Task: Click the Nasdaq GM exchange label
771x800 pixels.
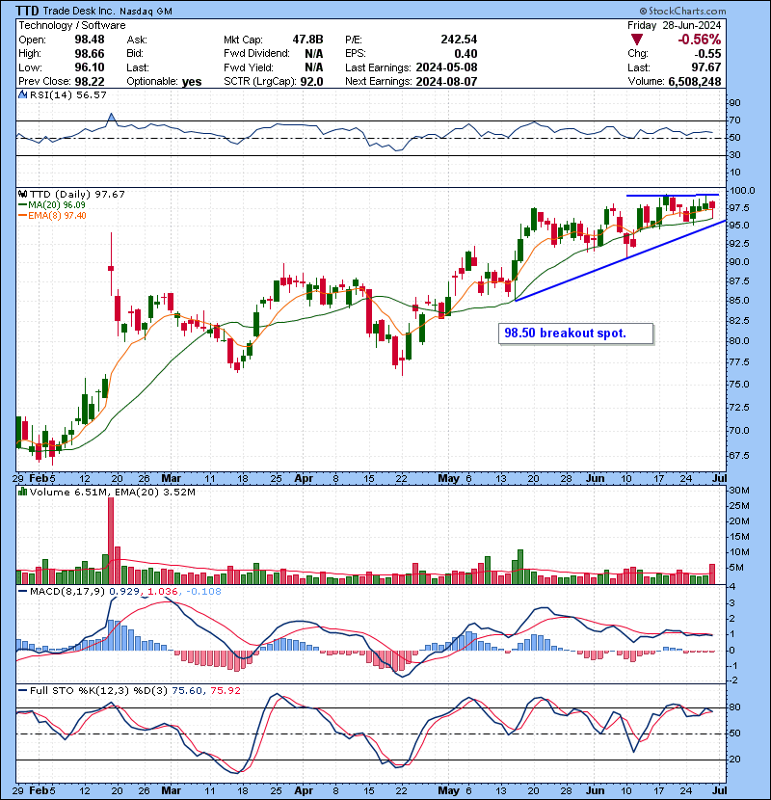Action: [x=146, y=12]
